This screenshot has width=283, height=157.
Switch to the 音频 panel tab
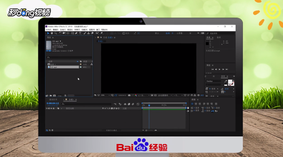click(x=219, y=37)
